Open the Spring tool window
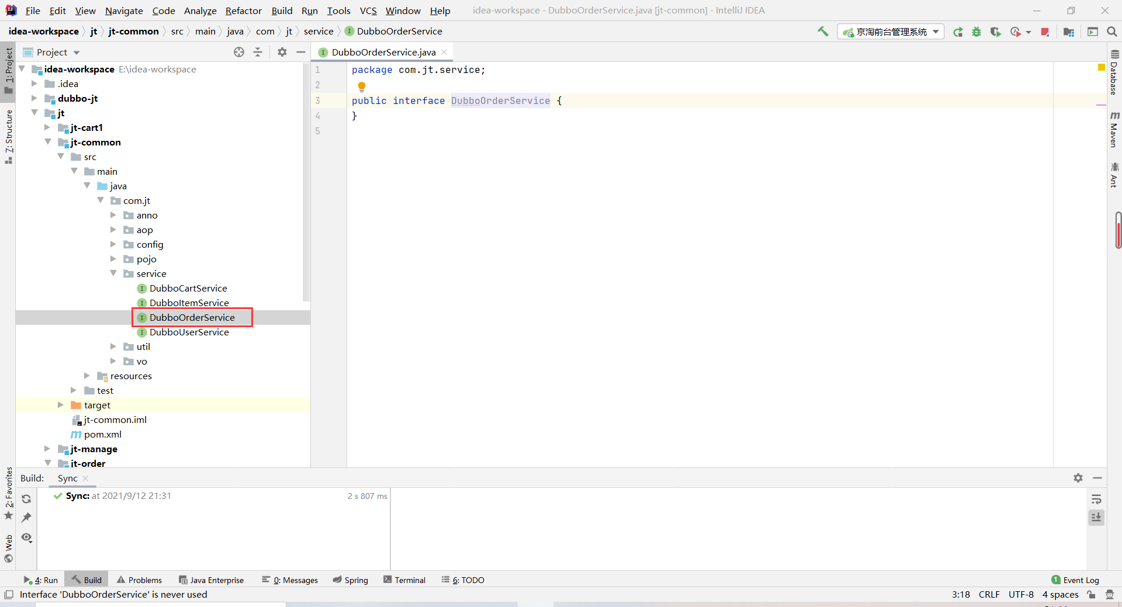This screenshot has height=607, width=1122. (x=351, y=580)
